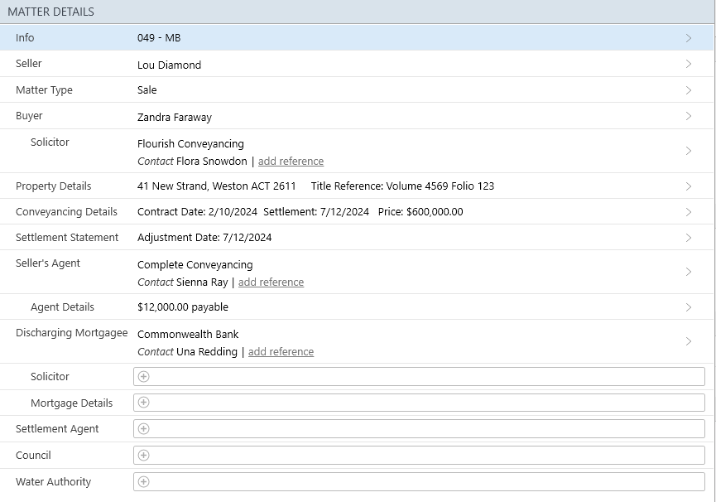Expand the Settlement Statement chevron
Viewport: 716px width, 502px height.
[x=688, y=238]
